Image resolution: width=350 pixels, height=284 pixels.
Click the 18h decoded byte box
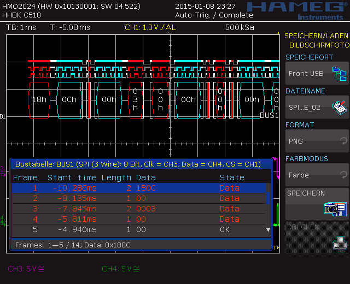click(39, 100)
